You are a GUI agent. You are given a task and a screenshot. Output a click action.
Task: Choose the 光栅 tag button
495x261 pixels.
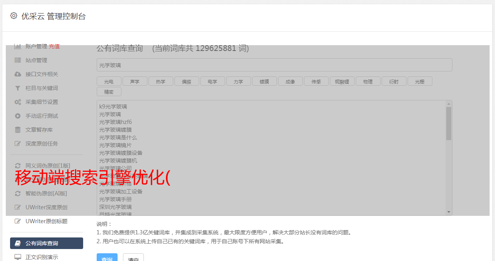point(420,81)
